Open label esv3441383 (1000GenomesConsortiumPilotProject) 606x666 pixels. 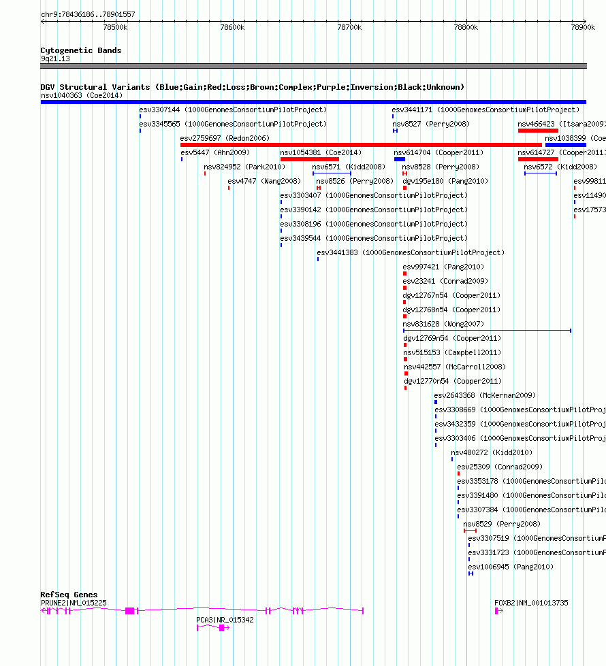coord(411,252)
